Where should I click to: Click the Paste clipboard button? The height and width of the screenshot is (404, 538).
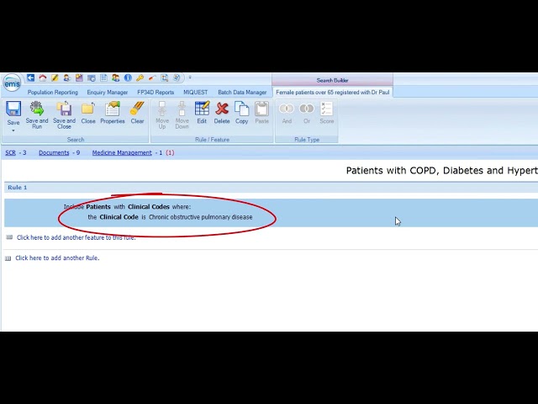coord(261,113)
